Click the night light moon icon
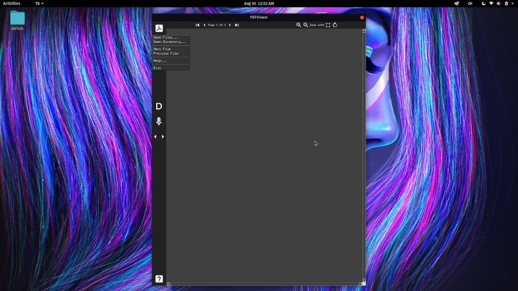The width and height of the screenshot is (518, 291). pyautogui.click(x=484, y=3)
